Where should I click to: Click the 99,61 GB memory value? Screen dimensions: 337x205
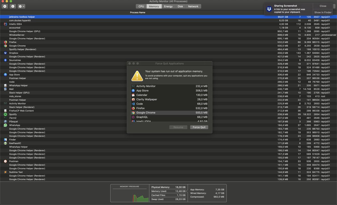point(283,17)
